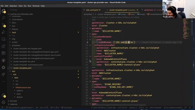Screen dimensions: 195x110
Task: Fold the controlPlaneRef block on line 14
Action: click(90, 56)
